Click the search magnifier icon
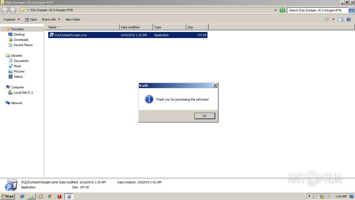The width and height of the screenshot is (355, 200). click(x=351, y=10)
